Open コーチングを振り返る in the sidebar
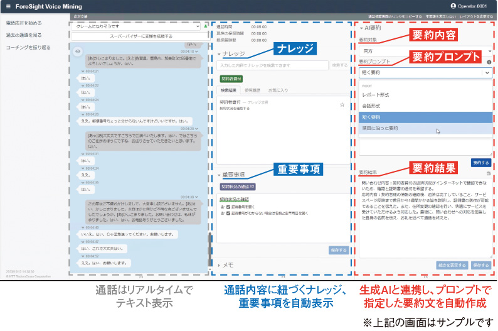This screenshot has height=331, width=498. (28, 48)
